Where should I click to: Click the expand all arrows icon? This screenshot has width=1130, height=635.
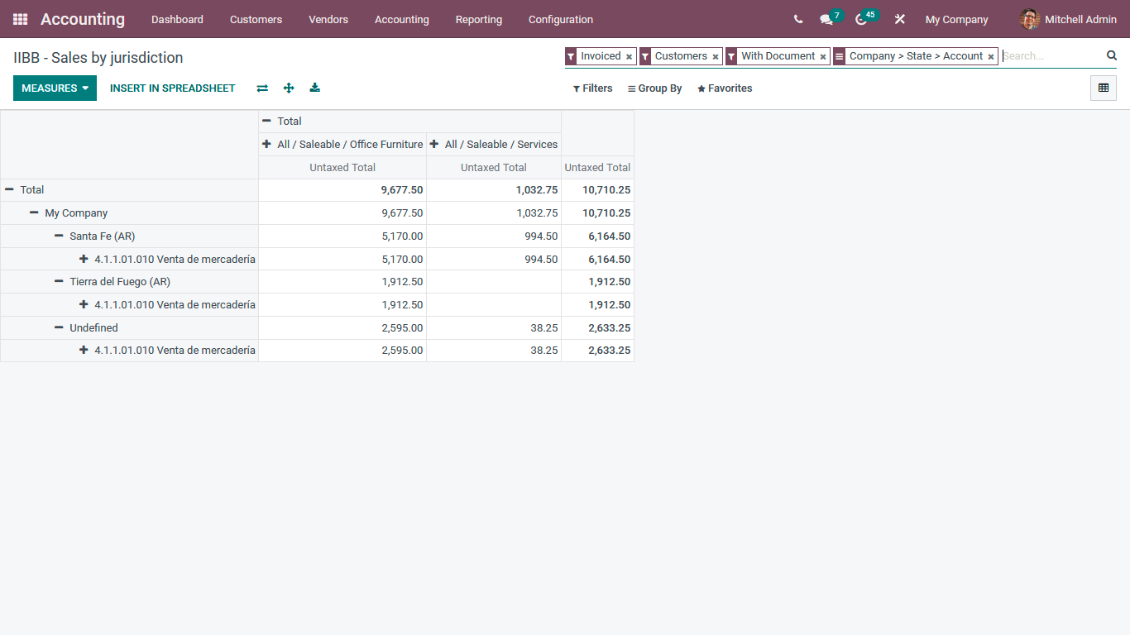point(289,88)
